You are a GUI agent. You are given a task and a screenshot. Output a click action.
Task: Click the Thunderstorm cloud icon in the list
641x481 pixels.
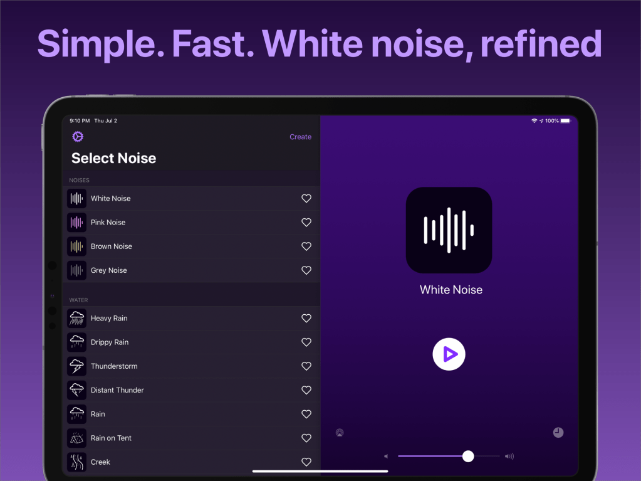pyautogui.click(x=76, y=366)
